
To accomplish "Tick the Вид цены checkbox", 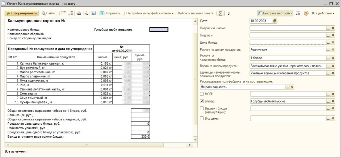I will pos(201,118).
